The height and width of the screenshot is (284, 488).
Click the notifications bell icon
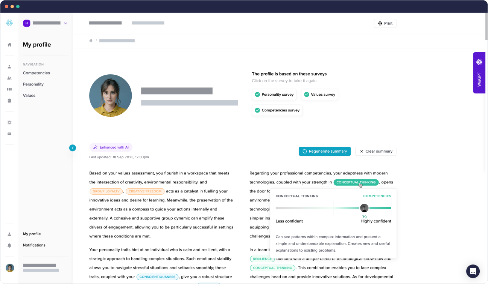pyautogui.click(x=9, y=245)
